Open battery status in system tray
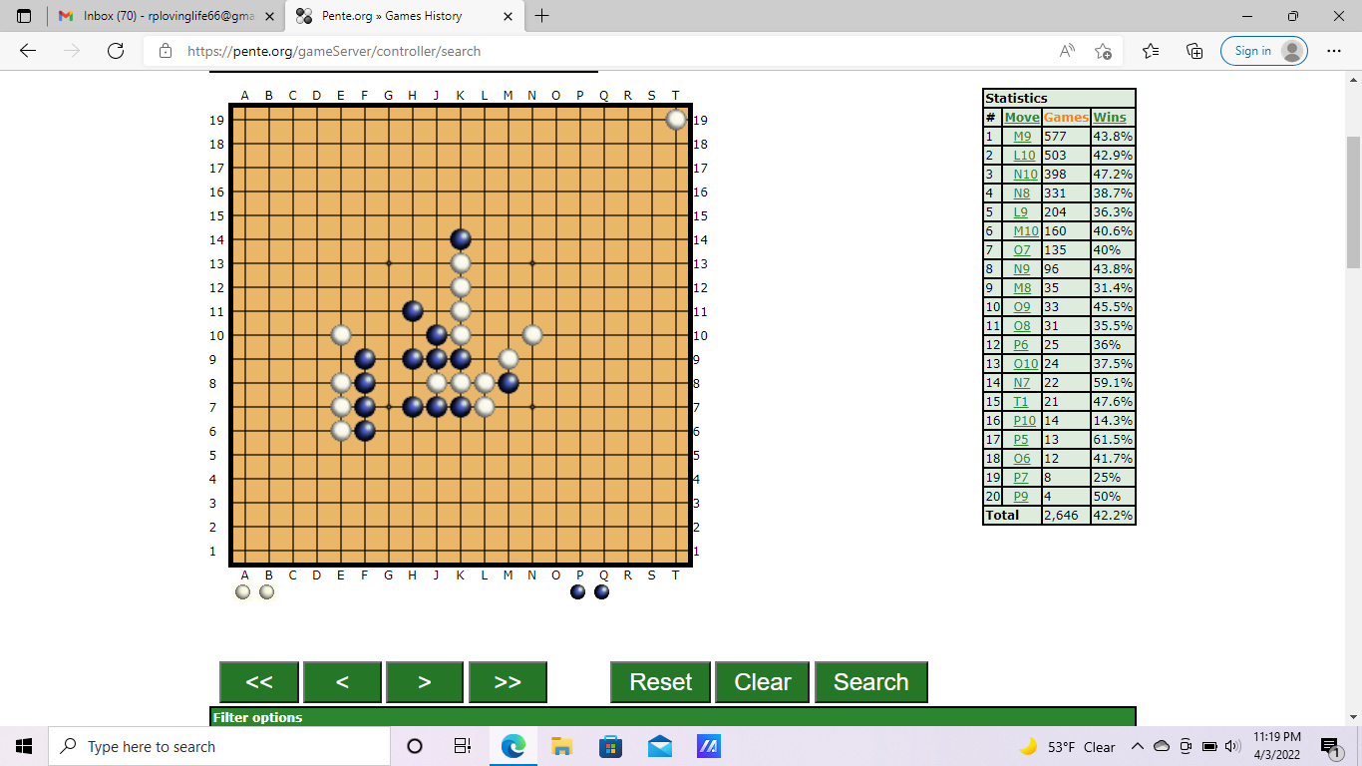The image size is (1362, 766). (1209, 746)
